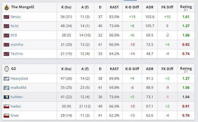Open bLitz player profile link
198x122 pixels.
click(15, 26)
